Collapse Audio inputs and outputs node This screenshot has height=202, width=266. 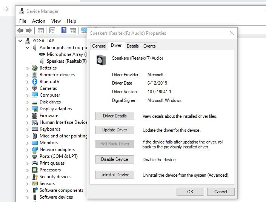coord(27,48)
